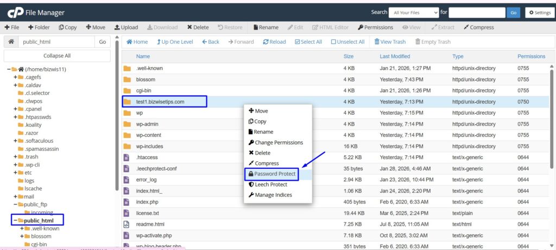Click the public_html path input field

point(56,42)
